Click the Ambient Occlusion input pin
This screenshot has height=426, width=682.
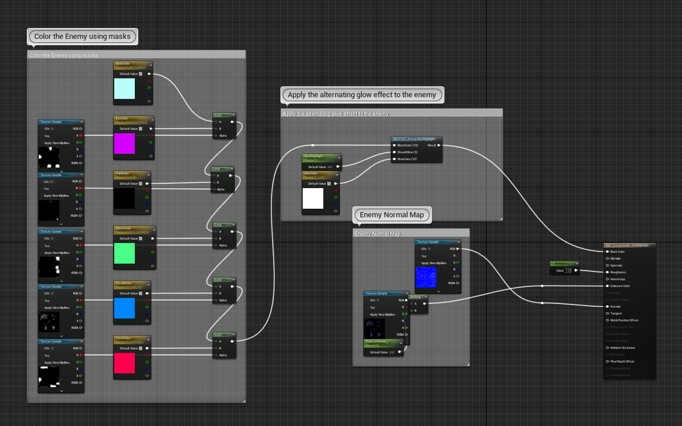(x=608, y=348)
